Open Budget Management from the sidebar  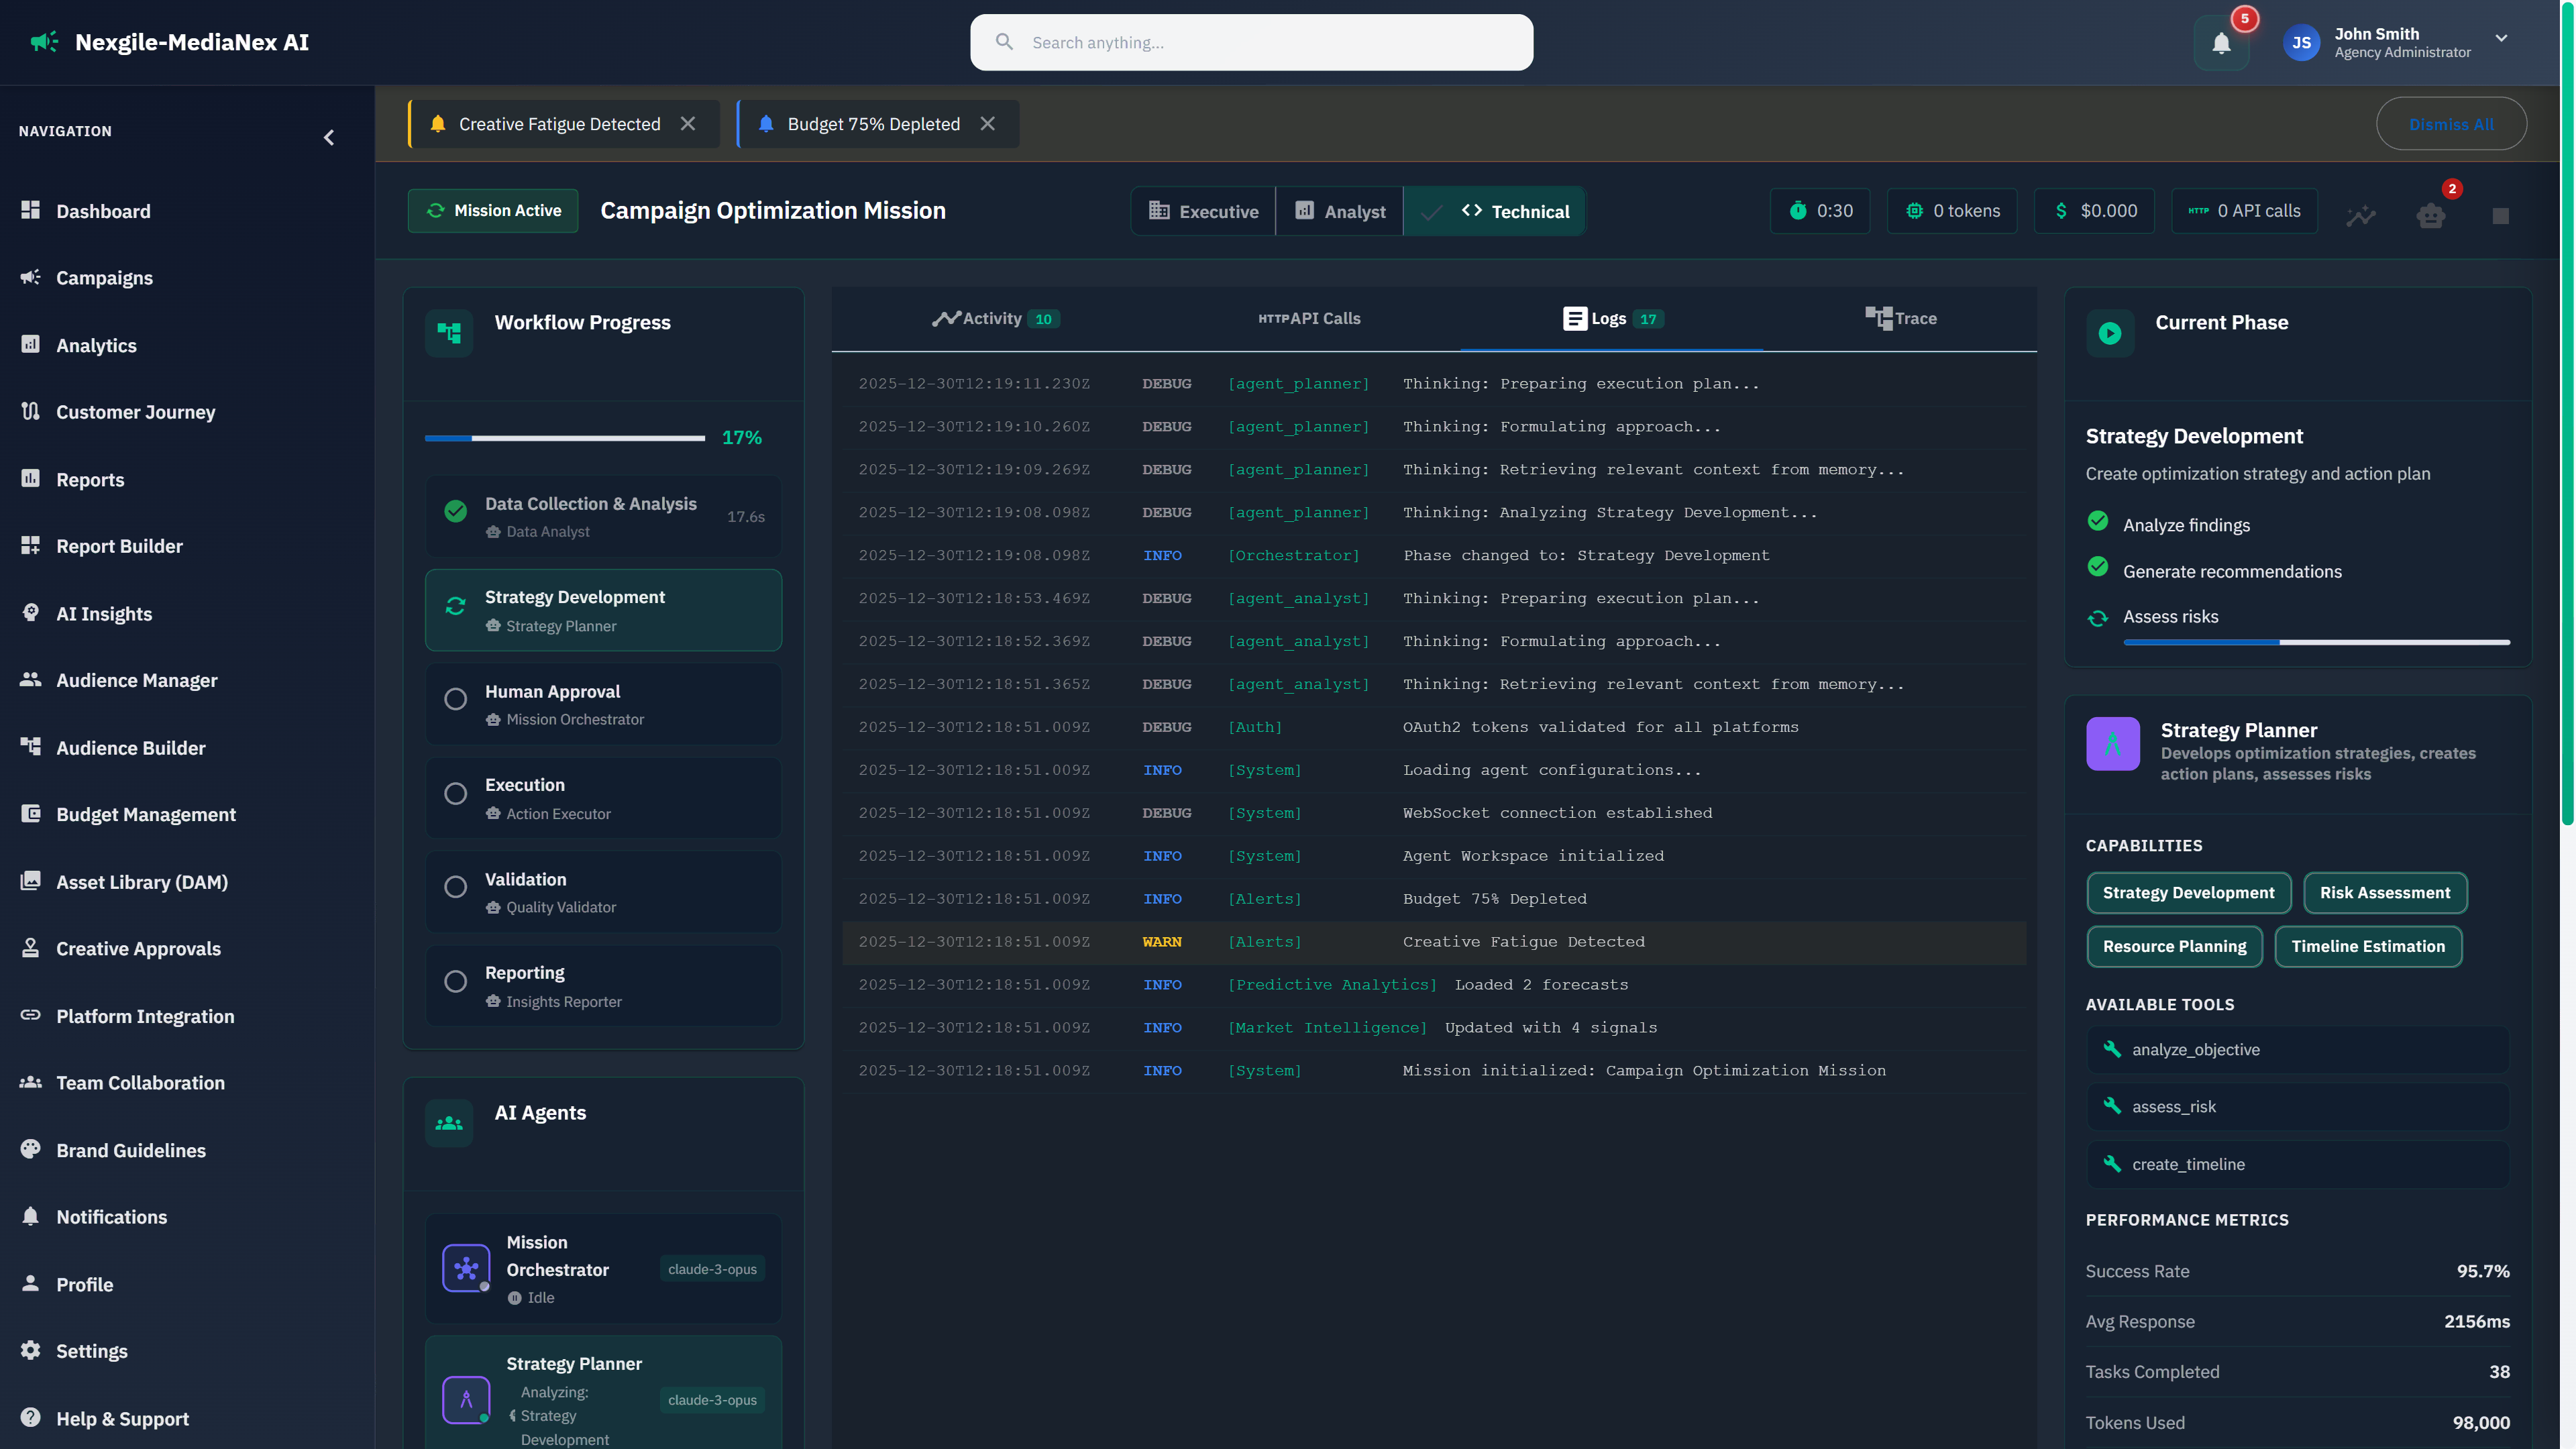[x=146, y=814]
